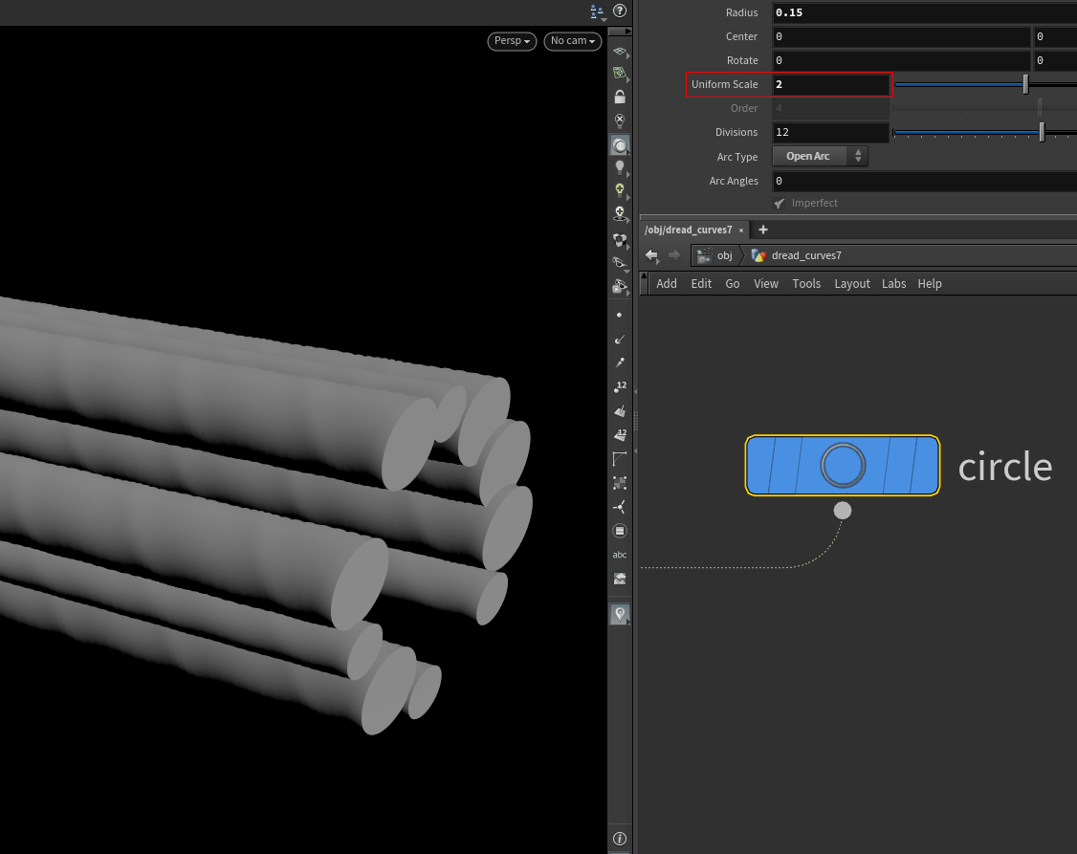Toggle the highlighted sphere shading icon
The image size is (1077, 854).
point(620,144)
